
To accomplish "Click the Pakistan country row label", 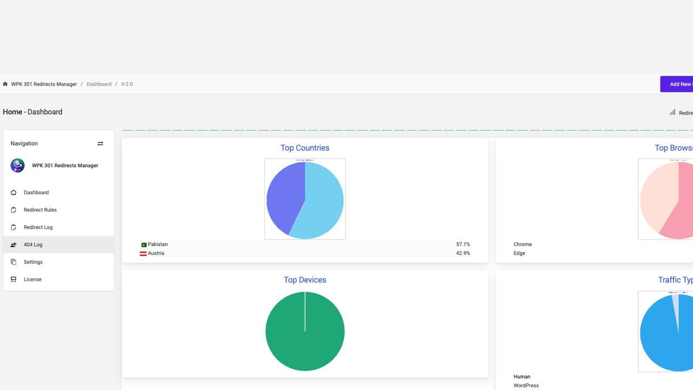I will [x=158, y=244].
